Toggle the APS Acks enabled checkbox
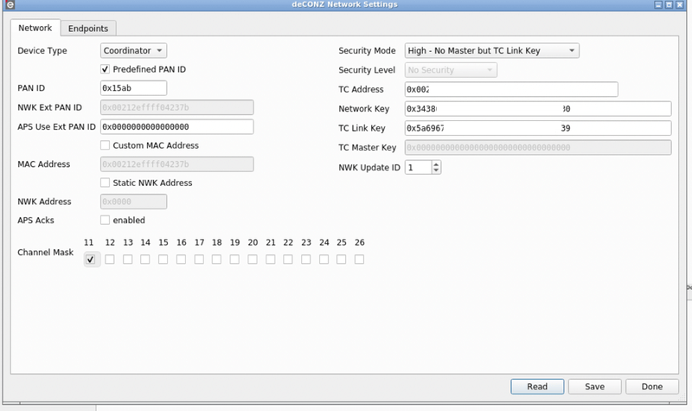 (105, 220)
